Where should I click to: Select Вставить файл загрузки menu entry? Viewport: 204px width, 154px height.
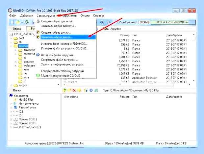click(x=66, y=55)
